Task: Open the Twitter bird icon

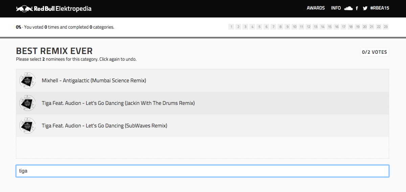Action: pos(365,8)
